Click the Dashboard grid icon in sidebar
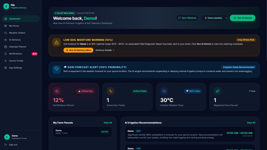This screenshot has height=150, width=267. coord(6,19)
